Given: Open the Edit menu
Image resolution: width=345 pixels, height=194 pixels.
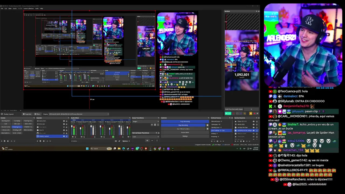Looking at the screenshot, I should (x=5, y=9).
